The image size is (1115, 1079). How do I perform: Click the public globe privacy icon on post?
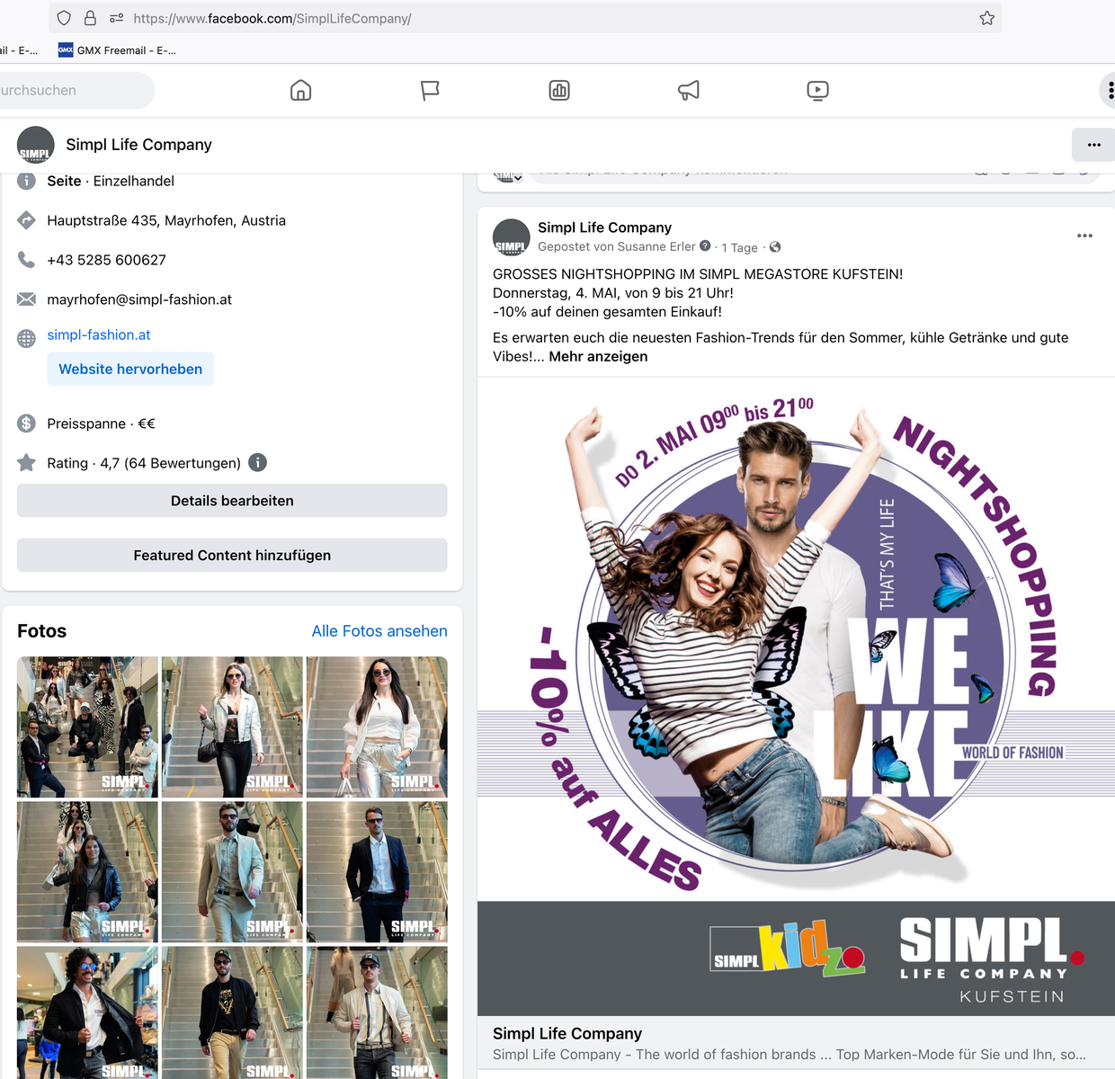click(x=775, y=246)
